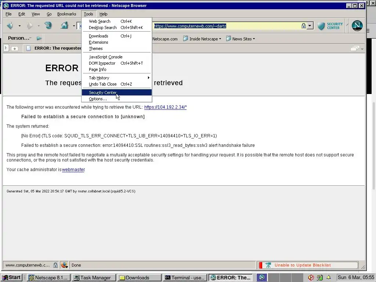Viewport: 376px width, 282px height.
Task: Switch to the Netscape 8.1 taskbar item
Action: tap(48, 278)
